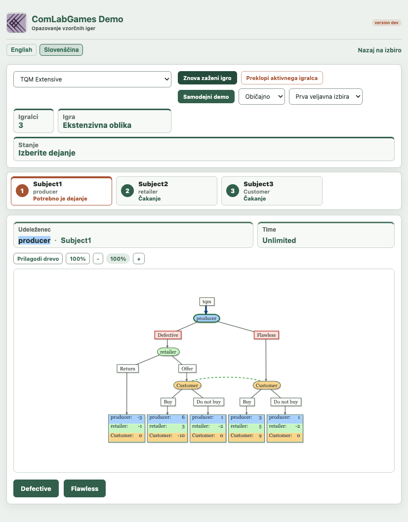Click the payoff box with Customer -10
Image resolution: width=408 pixels, height=522 pixels.
click(x=167, y=428)
